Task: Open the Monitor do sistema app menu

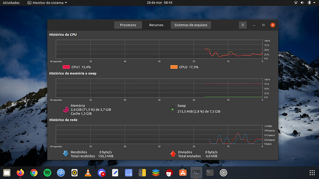Action: point(47,3)
